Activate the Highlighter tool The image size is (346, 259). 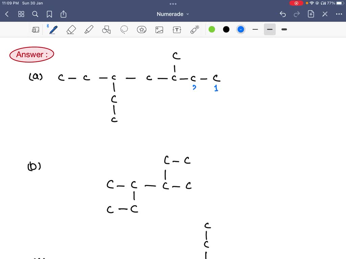coord(89,29)
